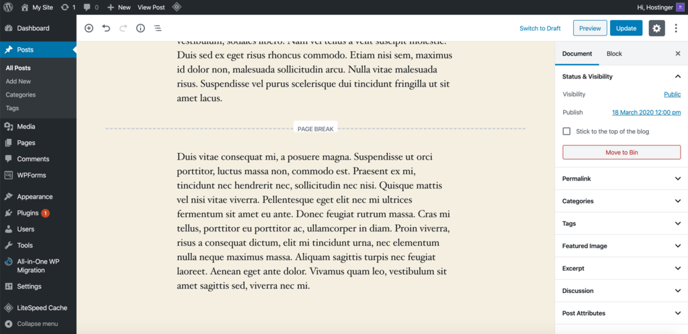Click the Appearance brush icon
Viewport: 688px width, 334px height.
(x=8, y=197)
